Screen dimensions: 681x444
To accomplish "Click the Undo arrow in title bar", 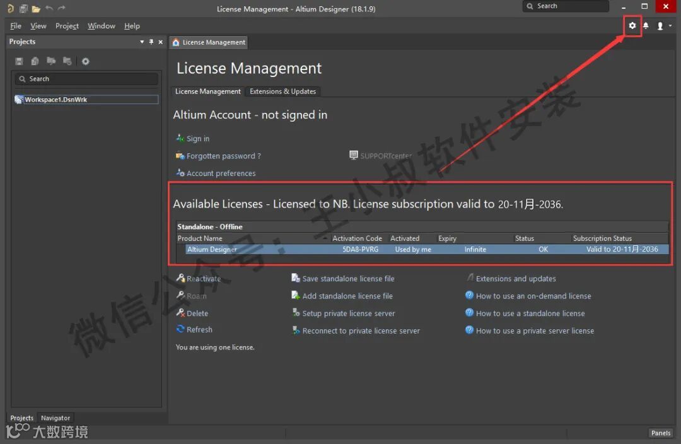I will point(49,8).
